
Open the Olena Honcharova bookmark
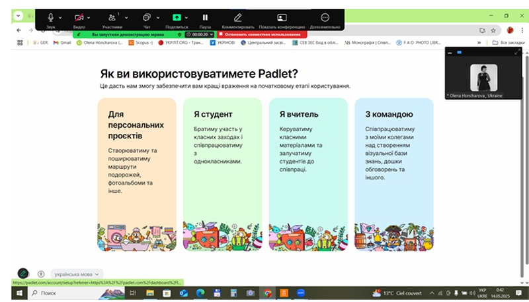pos(100,43)
